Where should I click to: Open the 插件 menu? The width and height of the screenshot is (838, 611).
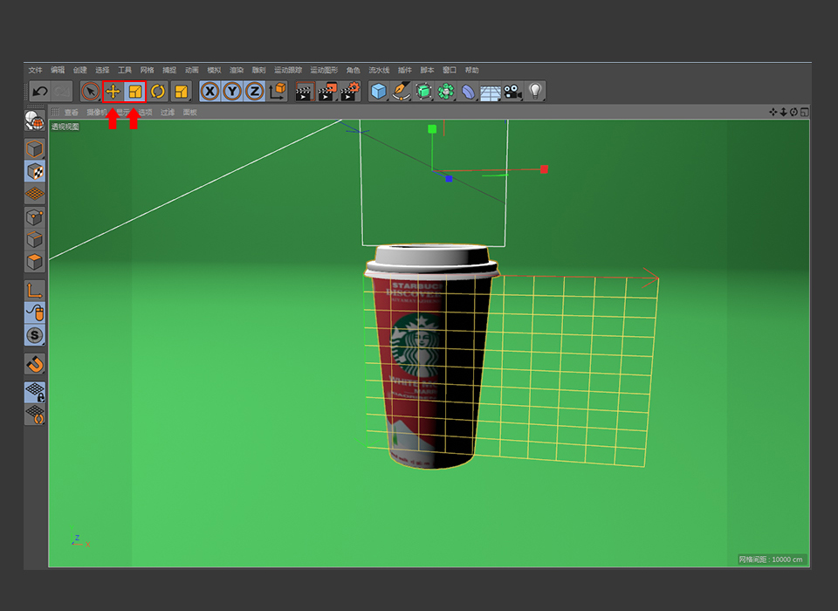405,70
